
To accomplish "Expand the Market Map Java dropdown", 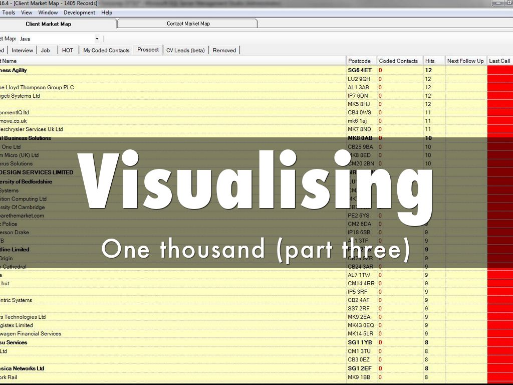I will pos(97,39).
